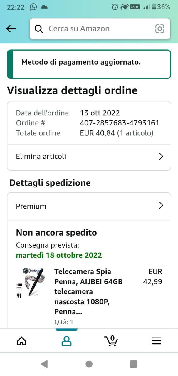Expand the Premium shipping chevron

coord(161,205)
